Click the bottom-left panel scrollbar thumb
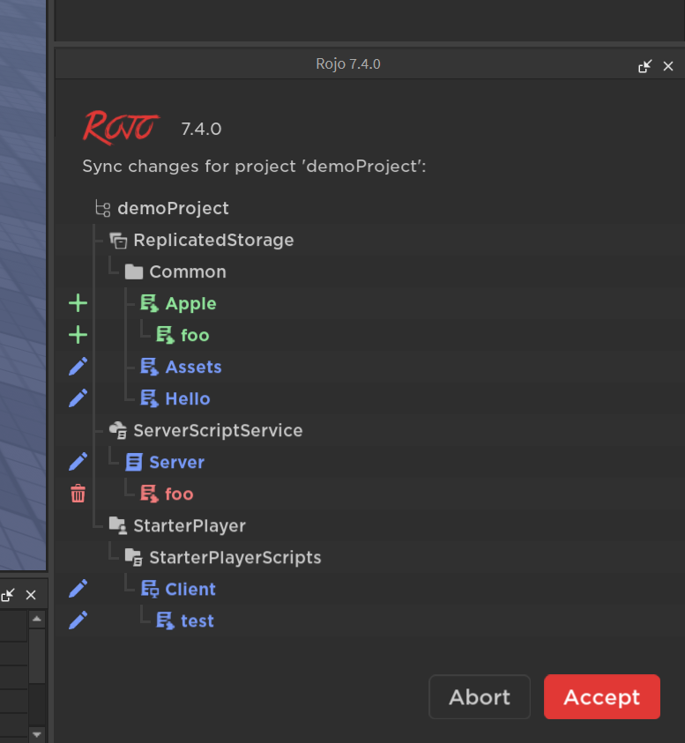Image resolution: width=685 pixels, height=743 pixels. tap(37, 657)
